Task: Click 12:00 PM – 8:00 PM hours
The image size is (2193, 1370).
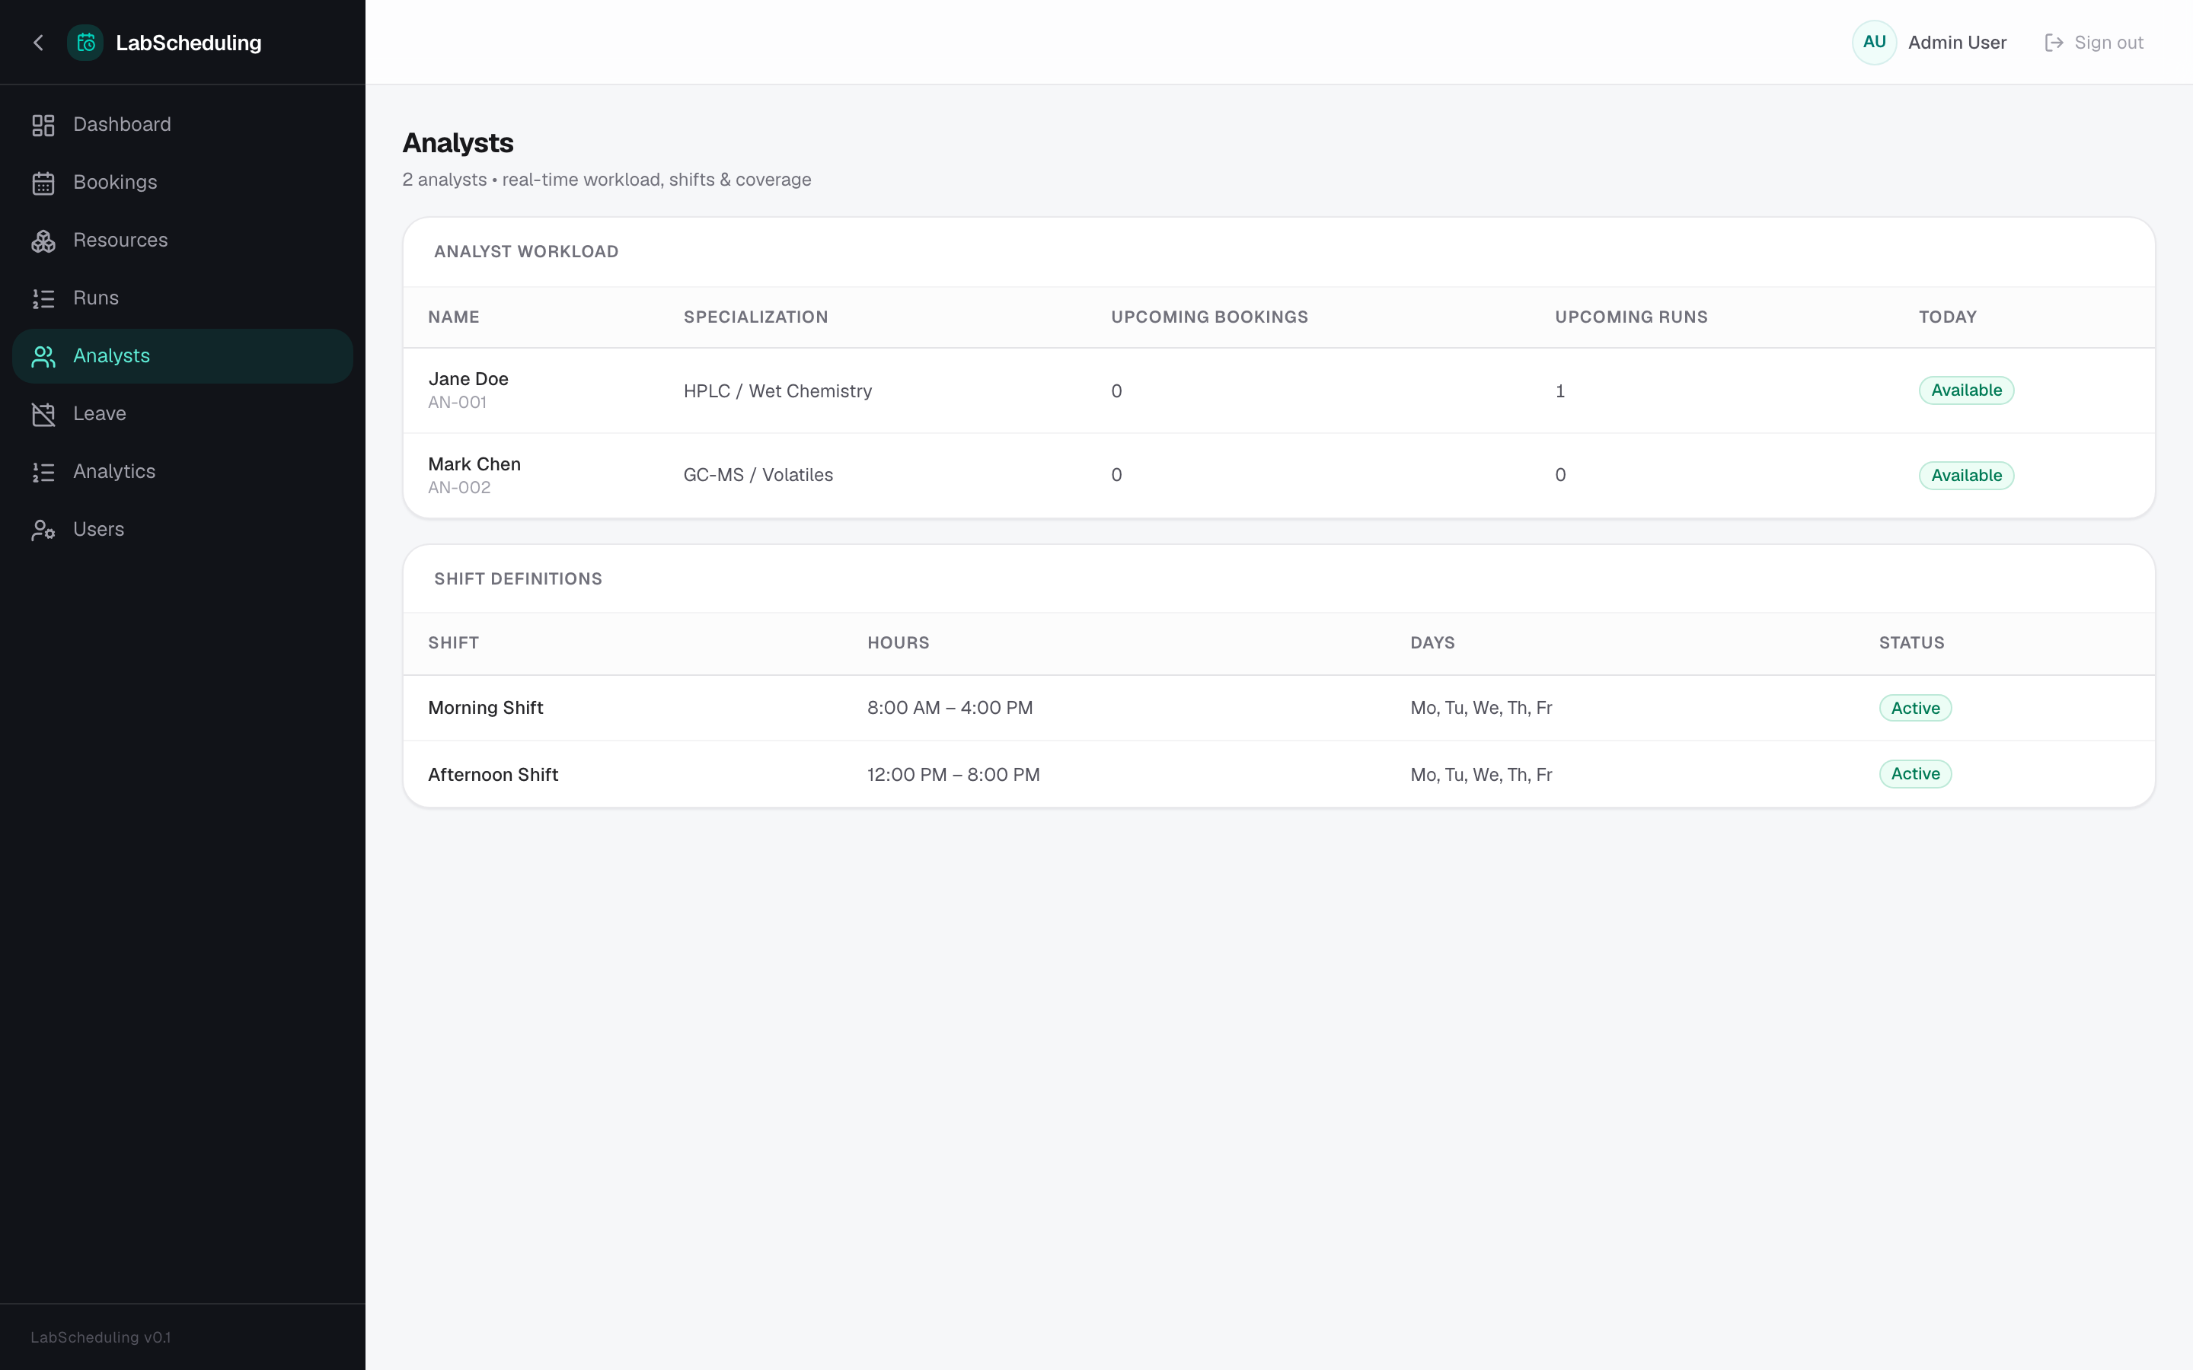Action: (x=953, y=775)
